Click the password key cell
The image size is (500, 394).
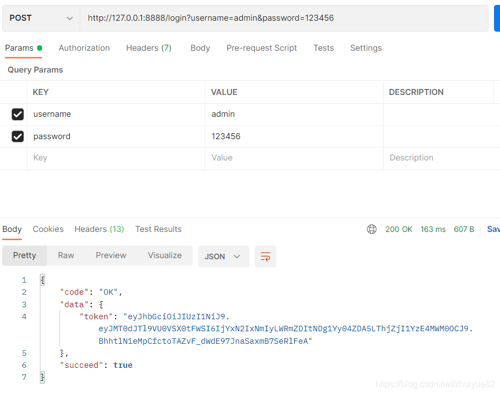coord(116,136)
